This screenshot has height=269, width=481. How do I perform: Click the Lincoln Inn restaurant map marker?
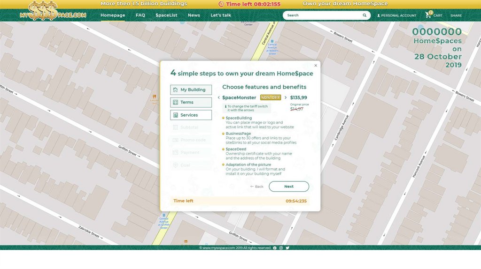(154, 97)
